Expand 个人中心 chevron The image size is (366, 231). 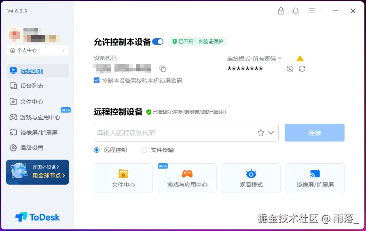[63, 50]
